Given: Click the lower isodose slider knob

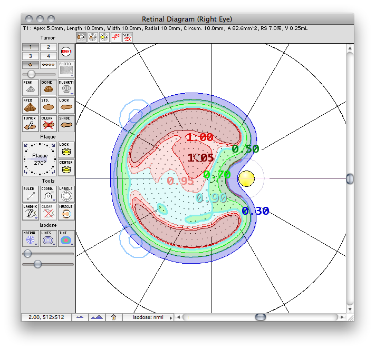Looking at the screenshot, I should pyautogui.click(x=37, y=264).
